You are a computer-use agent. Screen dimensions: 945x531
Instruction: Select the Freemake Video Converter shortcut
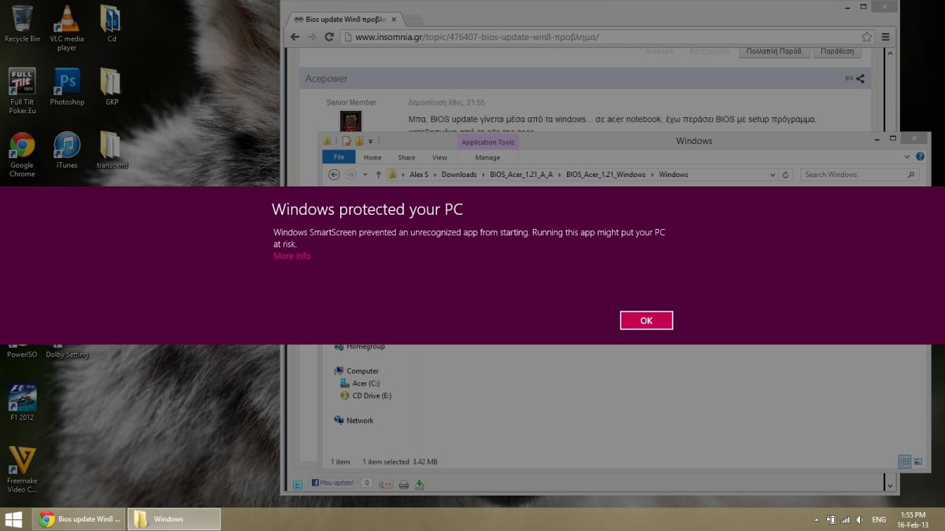(22, 470)
